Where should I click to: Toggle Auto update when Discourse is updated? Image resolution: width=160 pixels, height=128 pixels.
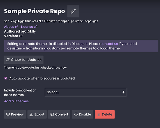[6, 78]
